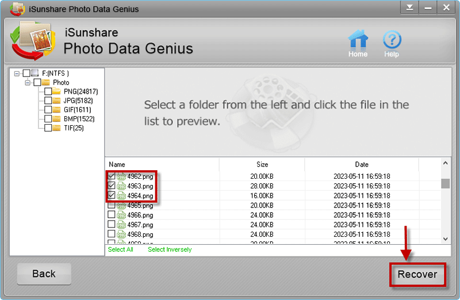Collapse the Photo folder tree node
Image resolution: width=460 pixels, height=300 pixels.
click(28, 83)
